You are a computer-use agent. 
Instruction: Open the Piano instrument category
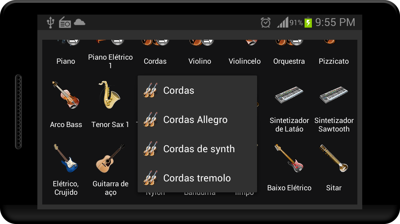[66, 61]
